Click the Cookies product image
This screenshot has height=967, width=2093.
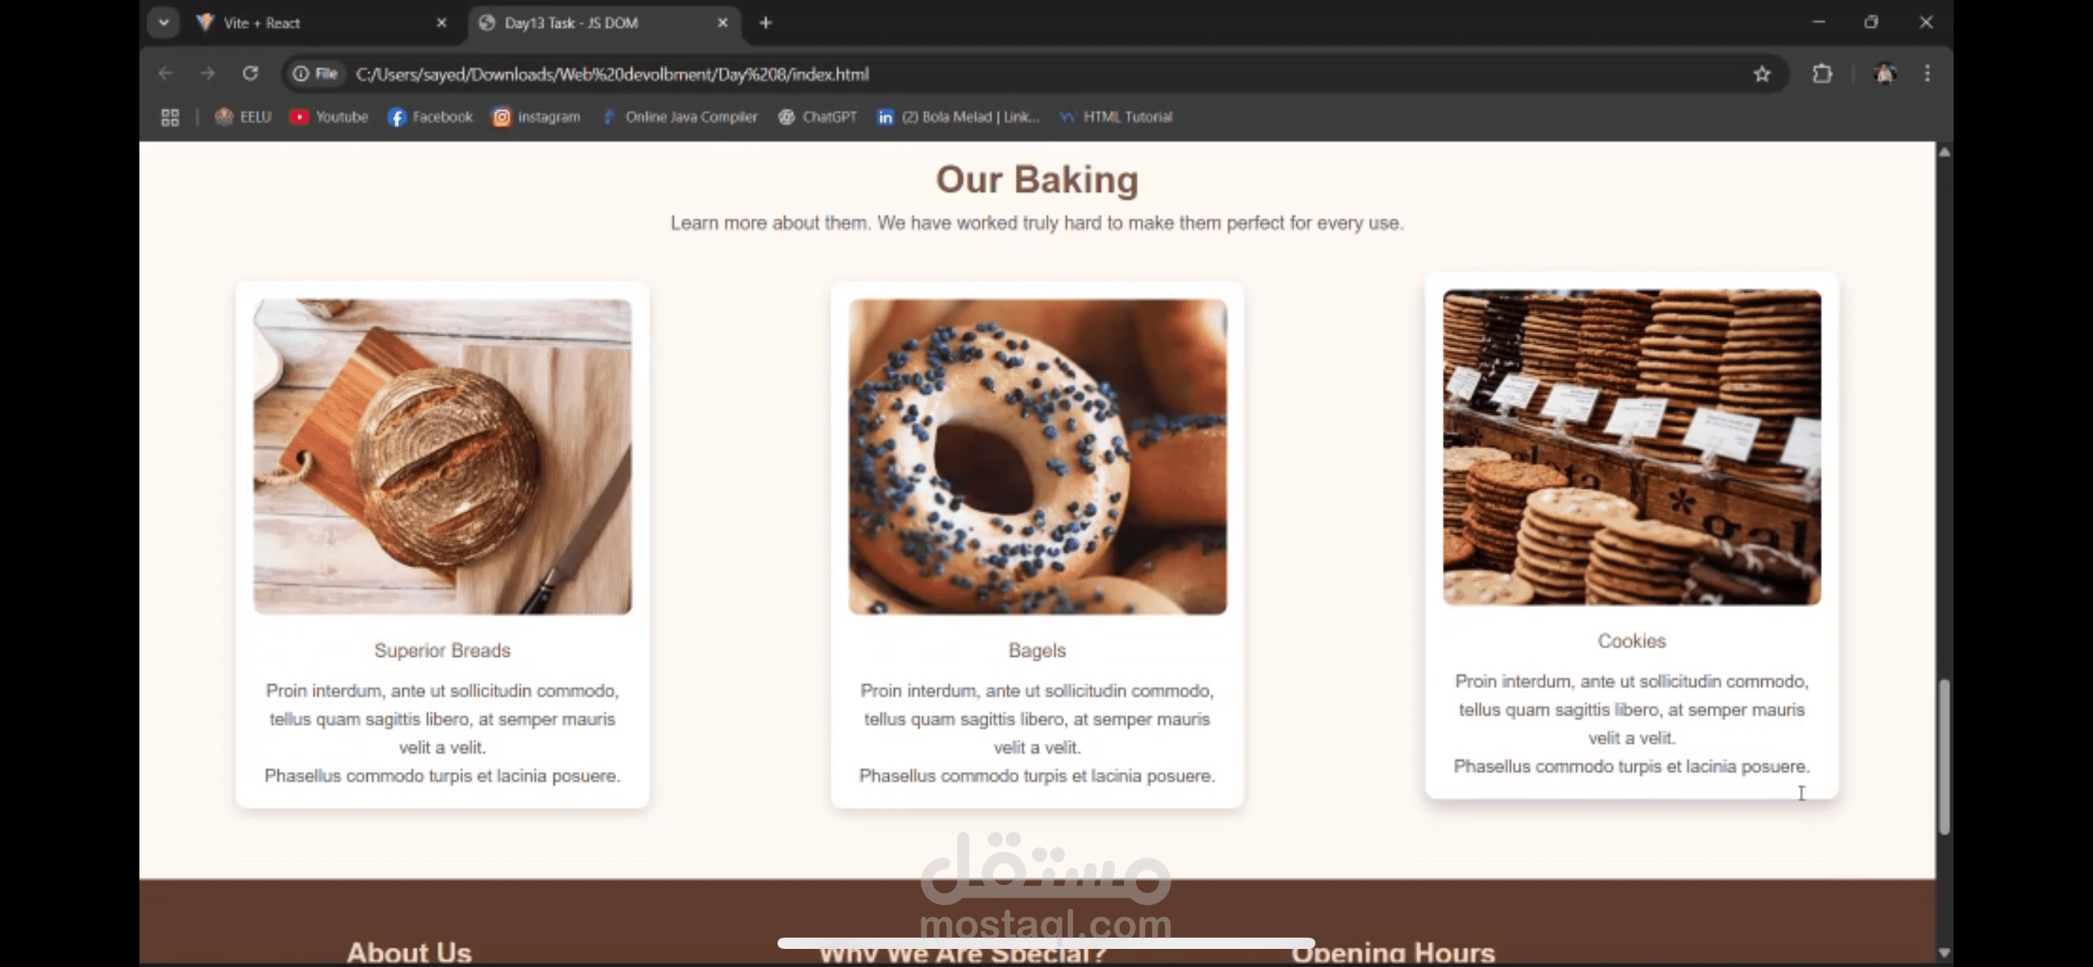(x=1631, y=447)
